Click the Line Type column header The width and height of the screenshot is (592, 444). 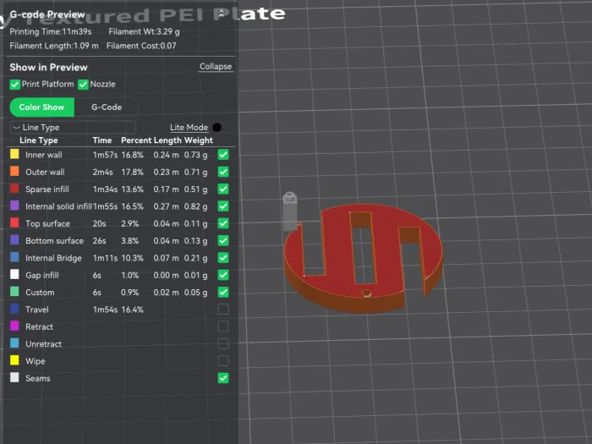pos(39,140)
